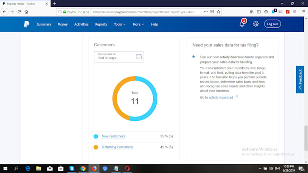Open the Activities tab
Screen dimensions: 308x173
pyautogui.click(x=82, y=24)
